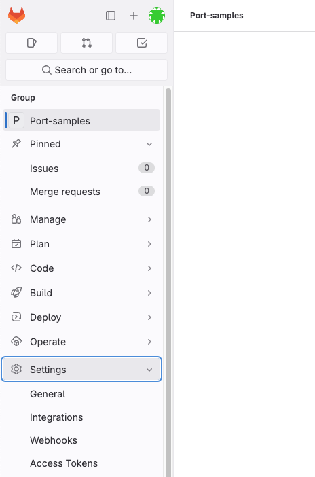Viewport: 315px width, 477px height.
Task: Select the Port-samples group entry
Action: point(81,120)
